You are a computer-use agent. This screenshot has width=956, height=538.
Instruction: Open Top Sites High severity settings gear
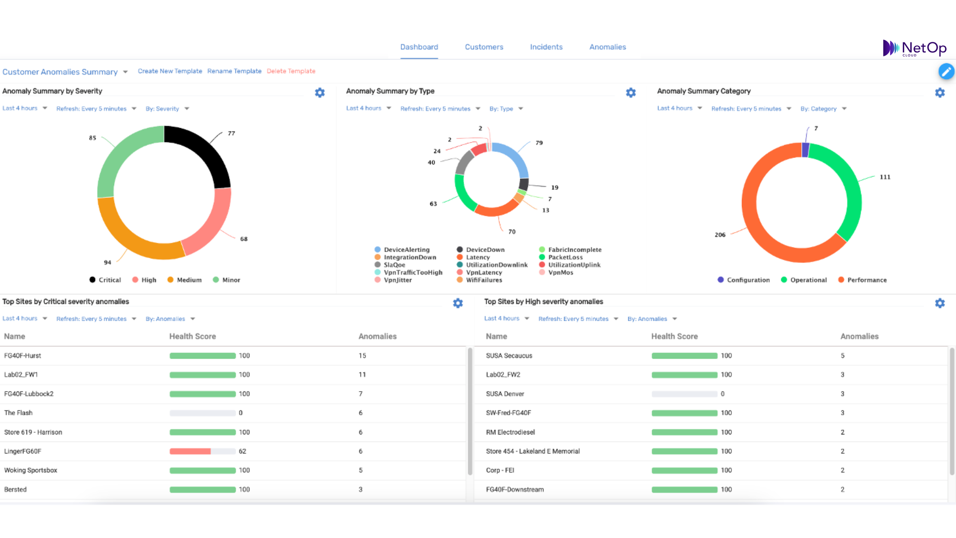(x=940, y=303)
